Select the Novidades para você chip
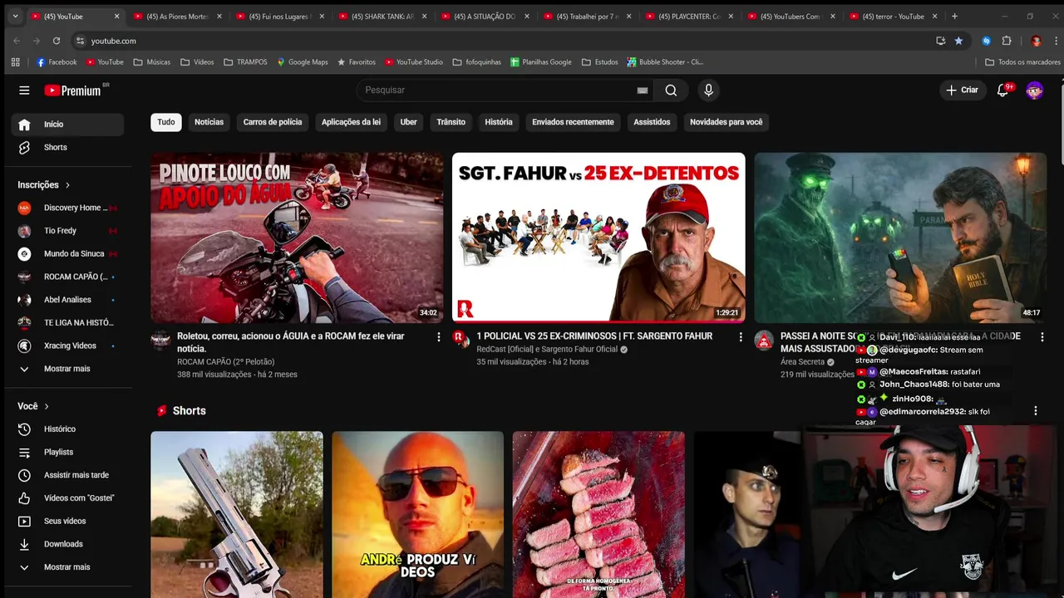 pyautogui.click(x=726, y=122)
